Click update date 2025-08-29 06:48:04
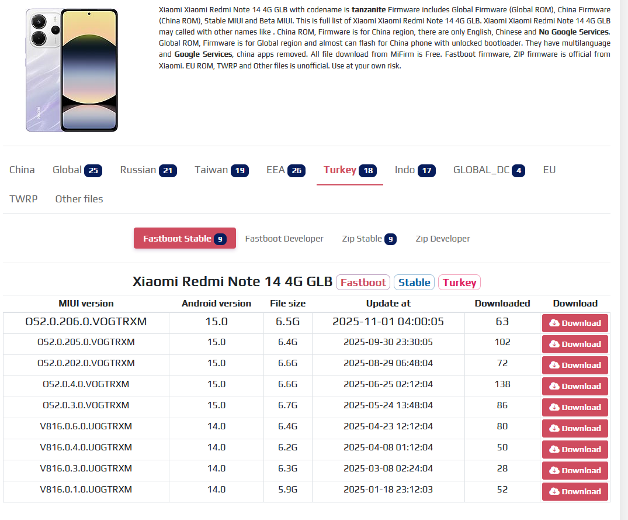628x520 pixels. click(x=388, y=363)
